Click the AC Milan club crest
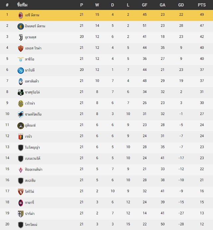213x230 pixels. [x=21, y=15]
